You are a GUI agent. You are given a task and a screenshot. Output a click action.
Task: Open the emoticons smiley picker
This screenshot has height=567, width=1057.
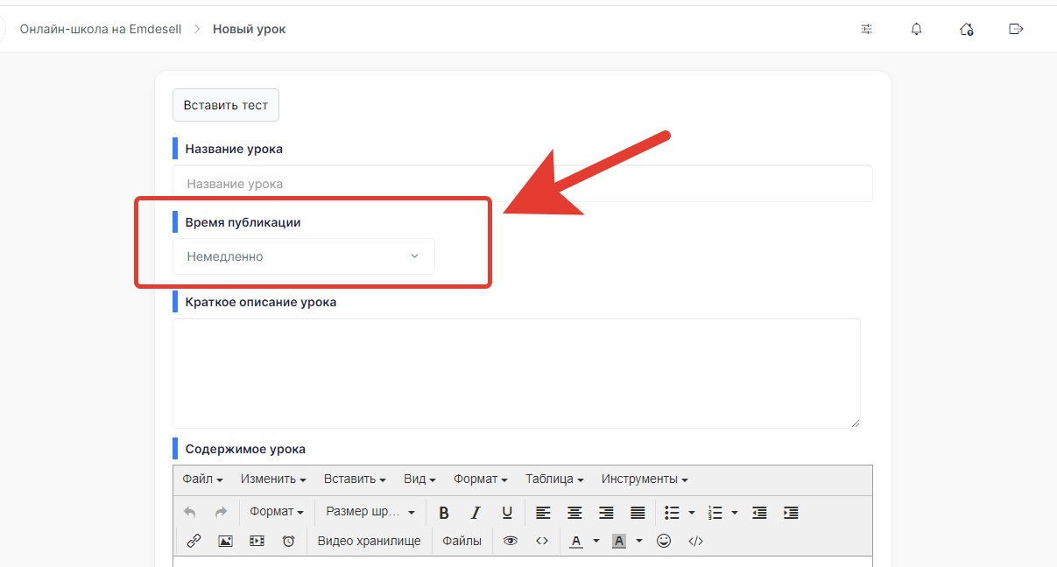pyautogui.click(x=664, y=541)
